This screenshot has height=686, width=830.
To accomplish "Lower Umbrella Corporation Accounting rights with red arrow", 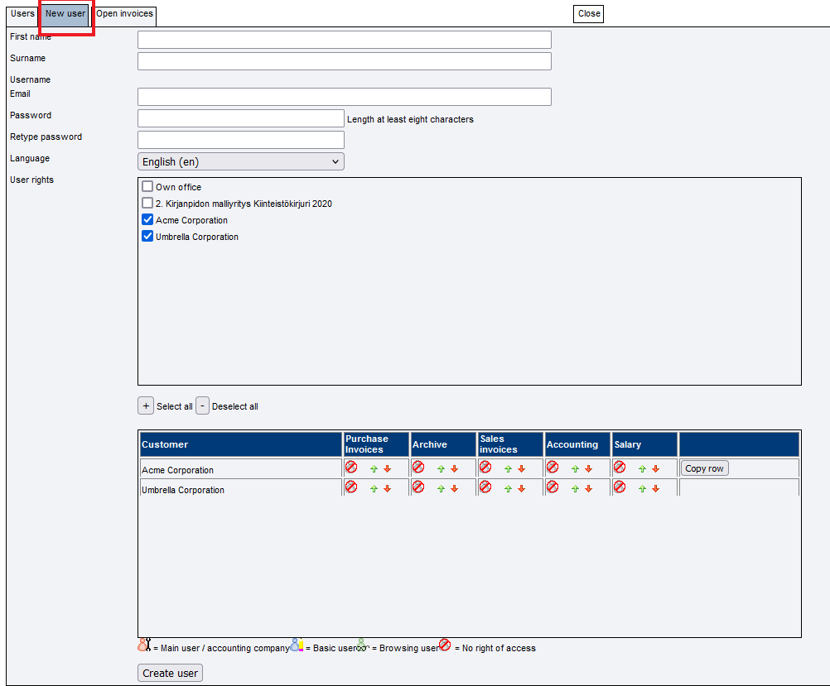I will tap(589, 489).
